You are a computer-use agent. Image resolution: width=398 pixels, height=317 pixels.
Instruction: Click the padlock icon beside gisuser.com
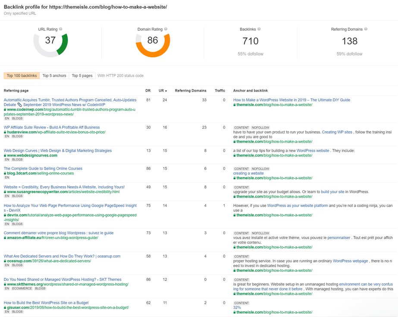(x=5, y=308)
